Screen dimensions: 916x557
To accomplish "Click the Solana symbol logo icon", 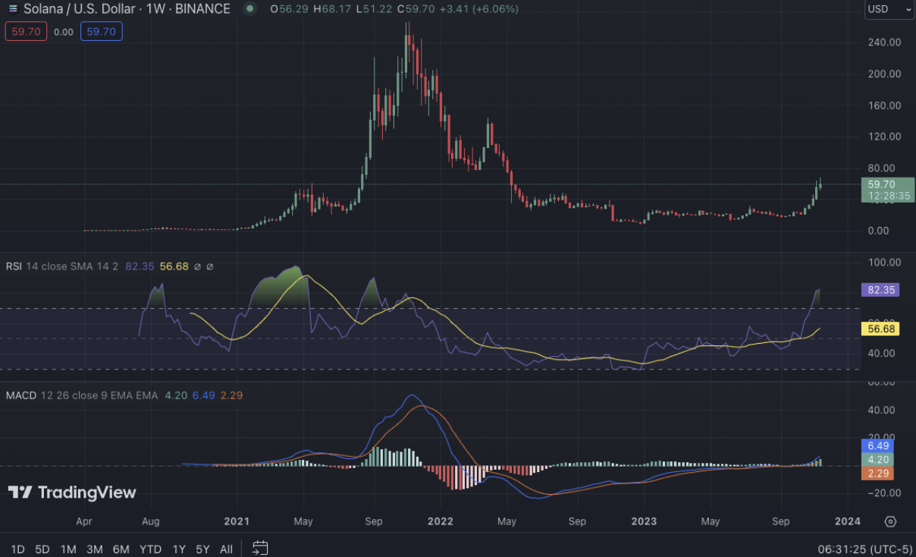I will coord(11,9).
